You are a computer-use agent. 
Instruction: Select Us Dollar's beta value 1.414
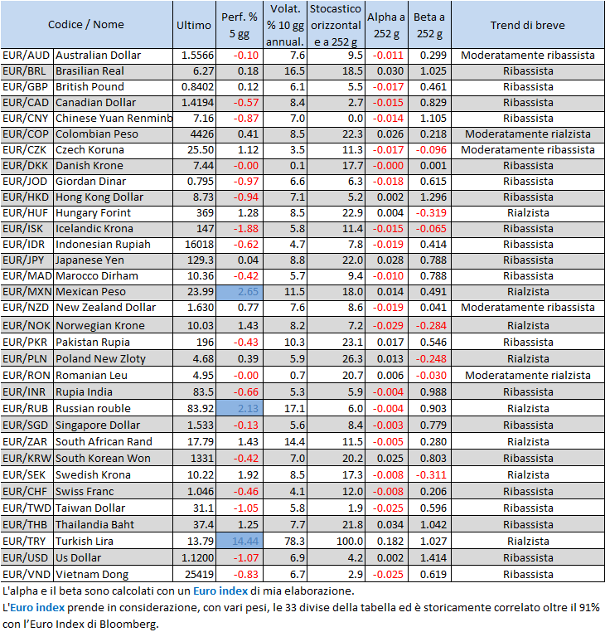click(x=429, y=557)
